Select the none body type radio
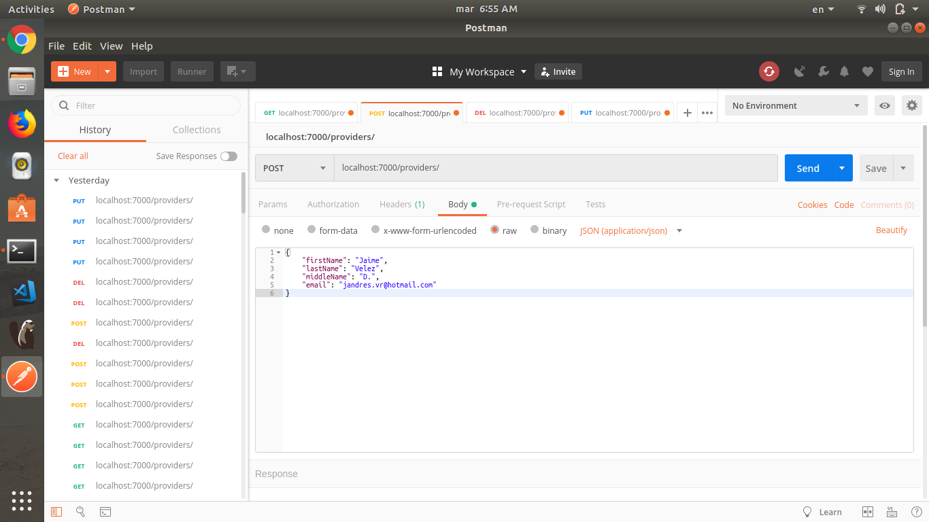The height and width of the screenshot is (522, 929). click(266, 230)
